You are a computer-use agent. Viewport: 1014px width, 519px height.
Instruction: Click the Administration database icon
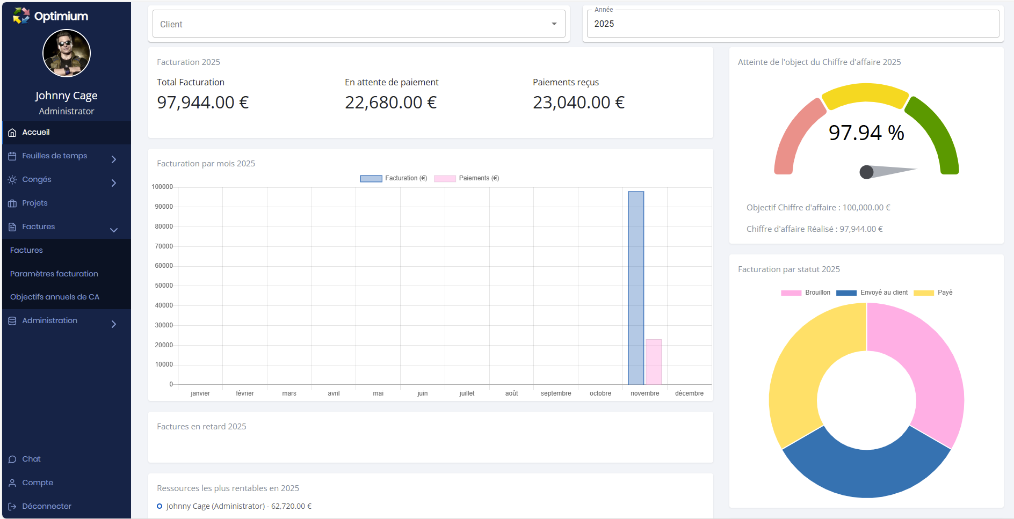pyautogui.click(x=12, y=321)
